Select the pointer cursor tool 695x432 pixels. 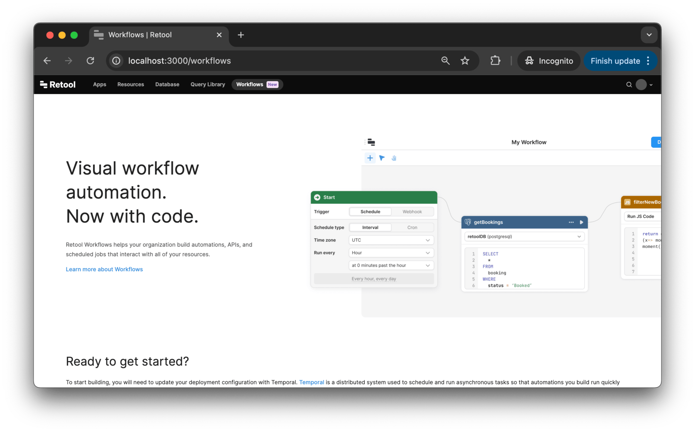click(x=382, y=158)
